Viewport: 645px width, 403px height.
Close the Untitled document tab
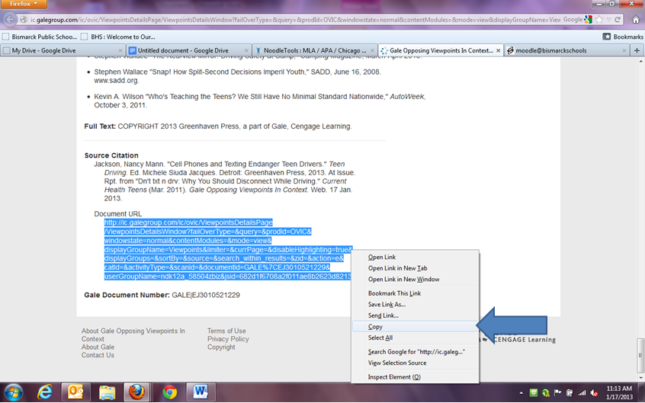[246, 50]
